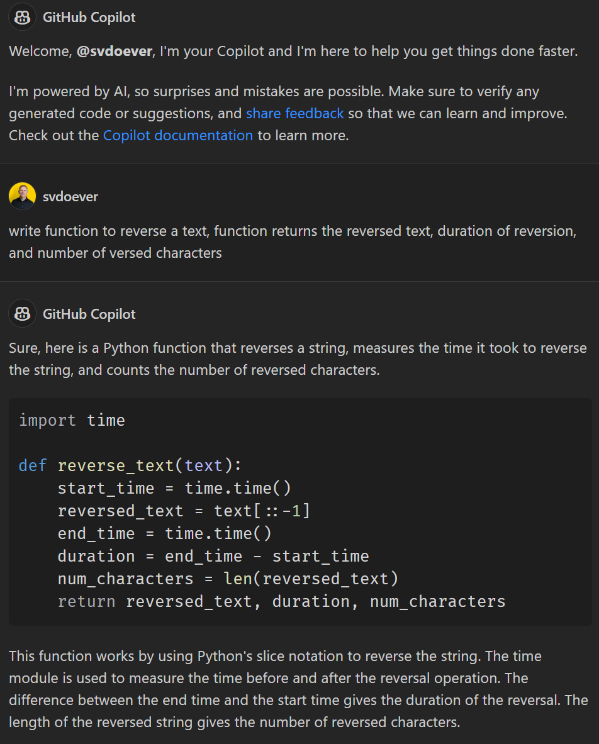Open the share feedback link
The image size is (599, 744).
pyautogui.click(x=294, y=113)
